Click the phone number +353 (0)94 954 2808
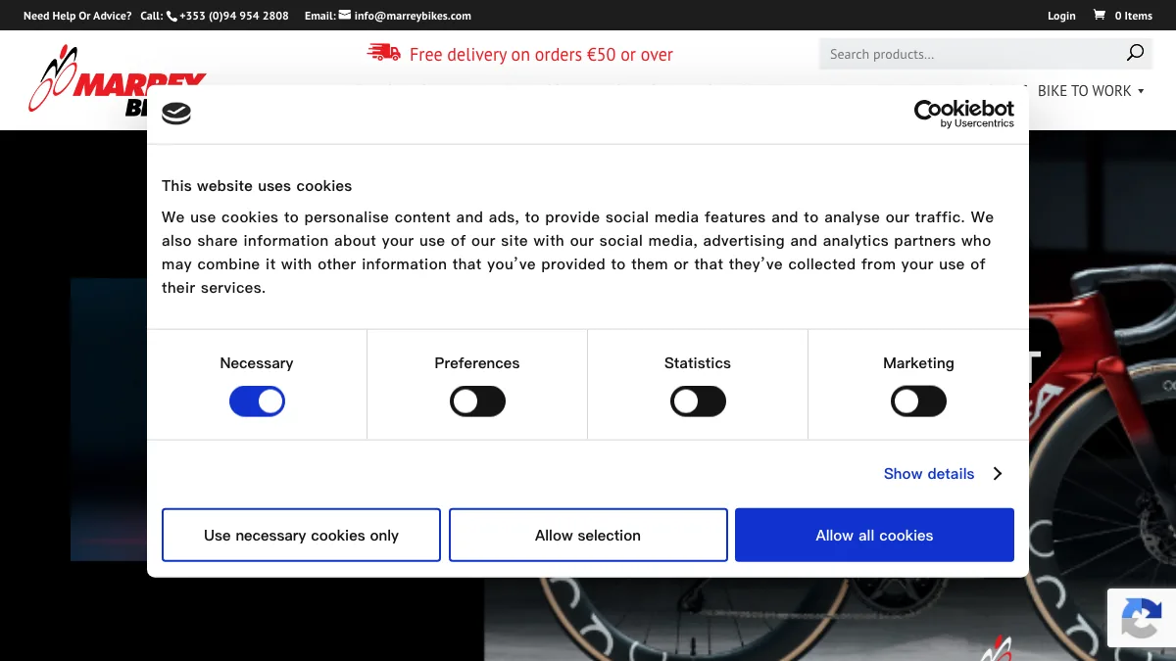The width and height of the screenshot is (1176, 661). [234, 16]
